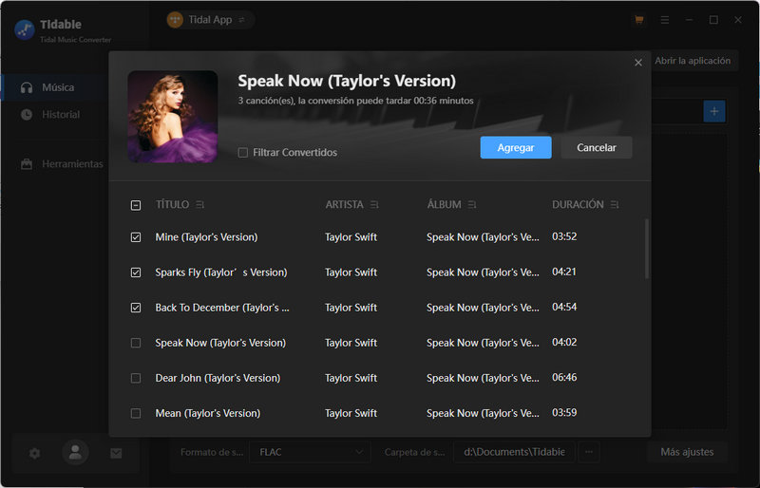Click Abrir la aplicación button
The image size is (760, 488).
(693, 61)
